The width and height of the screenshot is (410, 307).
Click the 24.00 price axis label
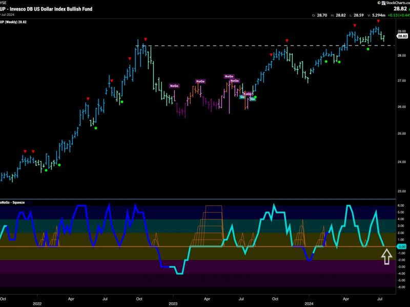[402, 162]
